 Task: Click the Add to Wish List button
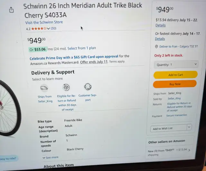point(169,128)
